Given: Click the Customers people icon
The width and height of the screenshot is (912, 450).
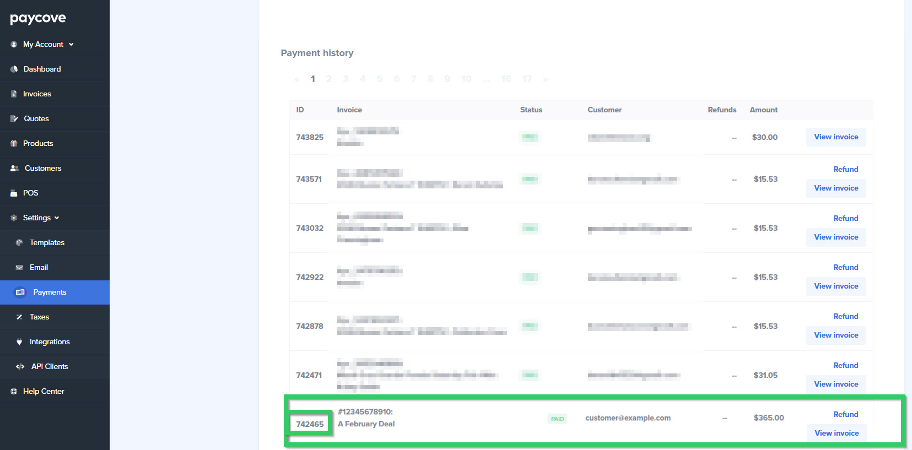Looking at the screenshot, I should point(15,169).
